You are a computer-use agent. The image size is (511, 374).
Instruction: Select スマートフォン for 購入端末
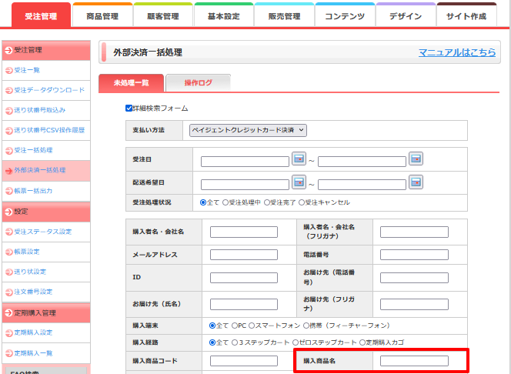(x=252, y=326)
